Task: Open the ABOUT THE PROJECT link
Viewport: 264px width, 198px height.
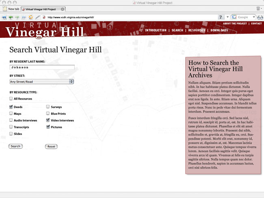Action: coord(235,24)
